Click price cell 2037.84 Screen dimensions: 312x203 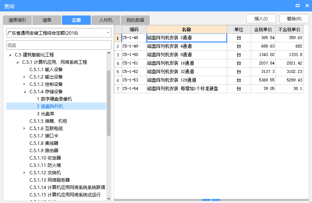click(x=263, y=63)
